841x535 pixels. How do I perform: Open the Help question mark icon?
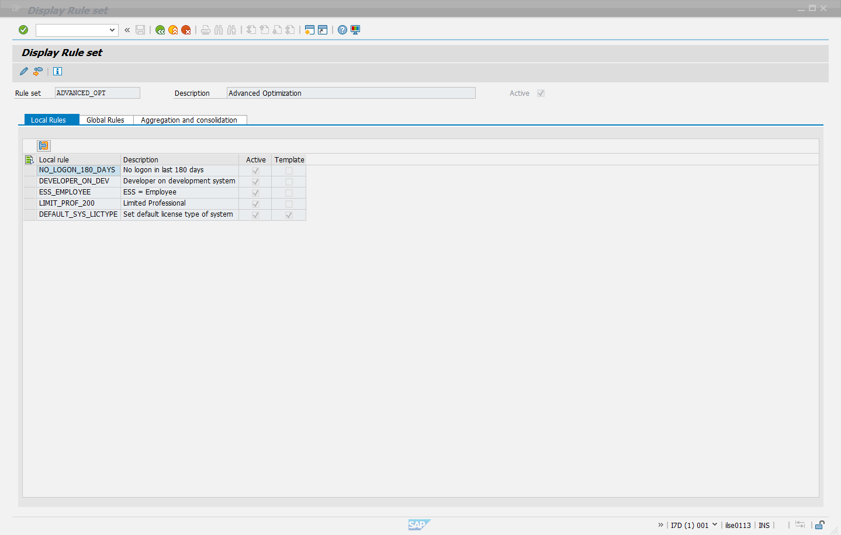tap(342, 30)
